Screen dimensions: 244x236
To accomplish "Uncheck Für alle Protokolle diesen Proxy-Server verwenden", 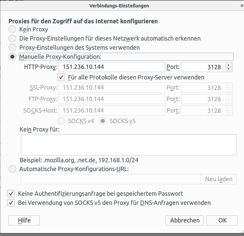I will 61,77.
